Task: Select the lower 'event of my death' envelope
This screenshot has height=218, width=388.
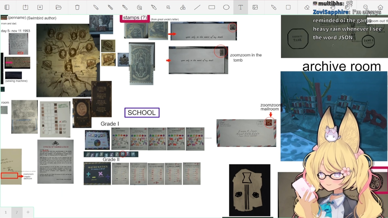Action: point(198,60)
